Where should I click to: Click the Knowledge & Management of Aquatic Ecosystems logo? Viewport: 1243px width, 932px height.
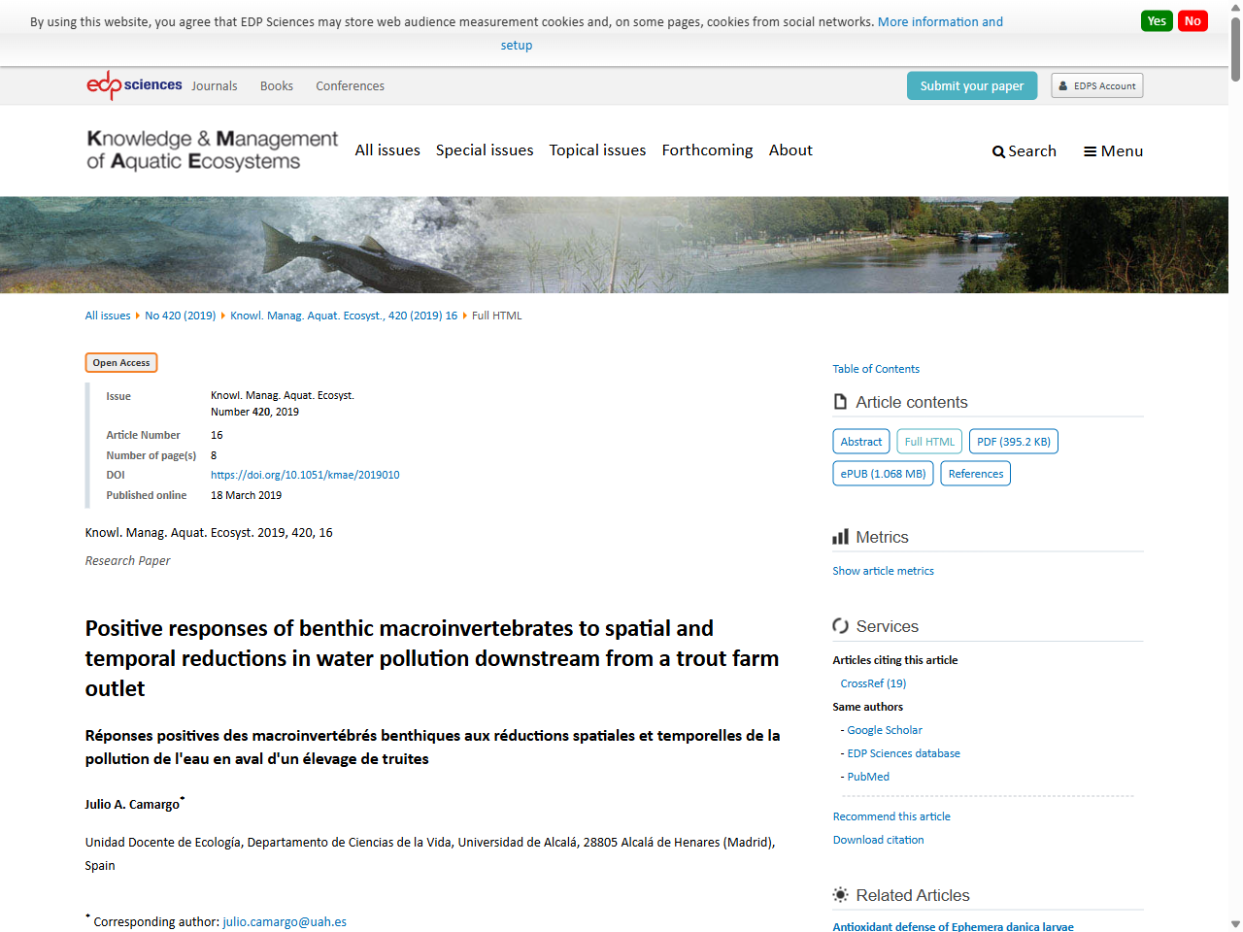pos(211,150)
